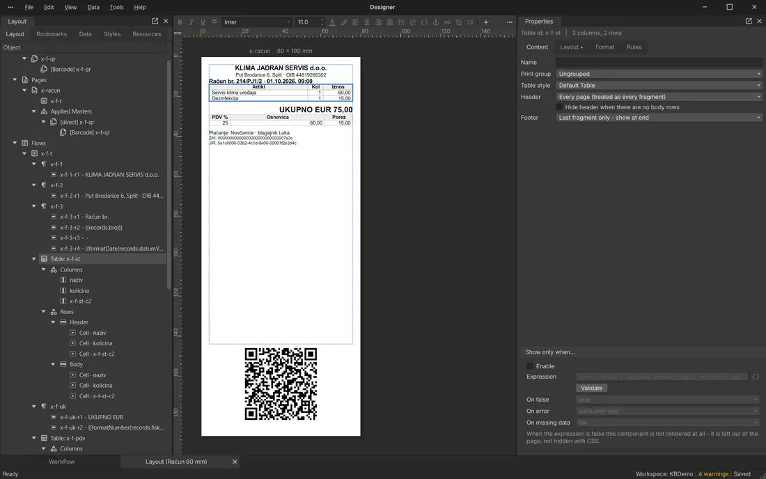Insert numbered list
This screenshot has width=766, height=479.
413,22
